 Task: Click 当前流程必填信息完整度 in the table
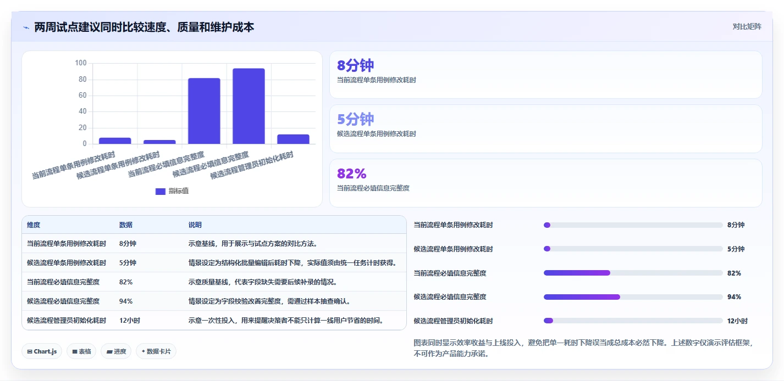click(63, 282)
